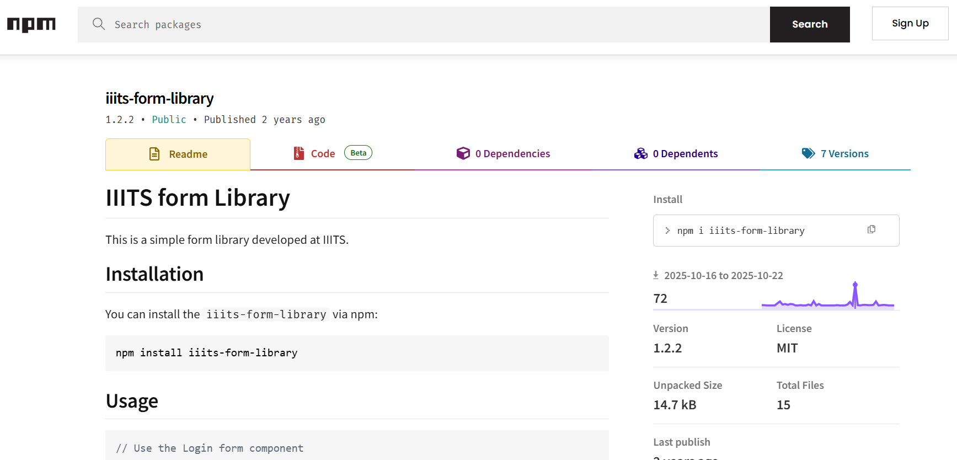View the 0 Dependents tab
This screenshot has width=957, height=460.
coord(685,154)
